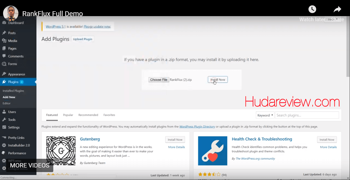Image resolution: width=350 pixels, height=180 pixels.
Task: Open the Dashboard menu icon
Action: [4, 23]
